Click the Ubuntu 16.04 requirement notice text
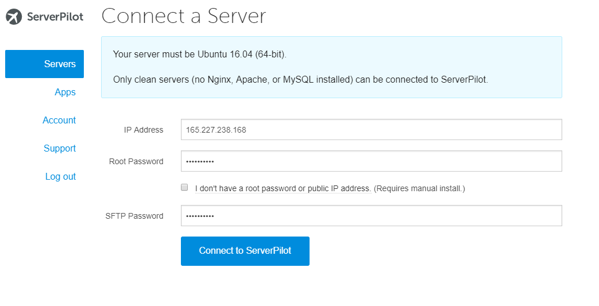 click(199, 54)
